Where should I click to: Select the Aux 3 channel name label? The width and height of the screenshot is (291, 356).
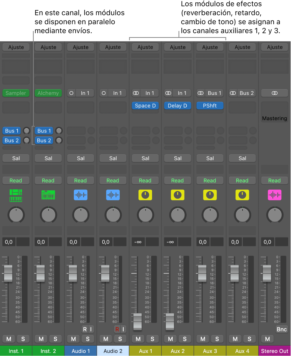pyautogui.click(x=210, y=351)
